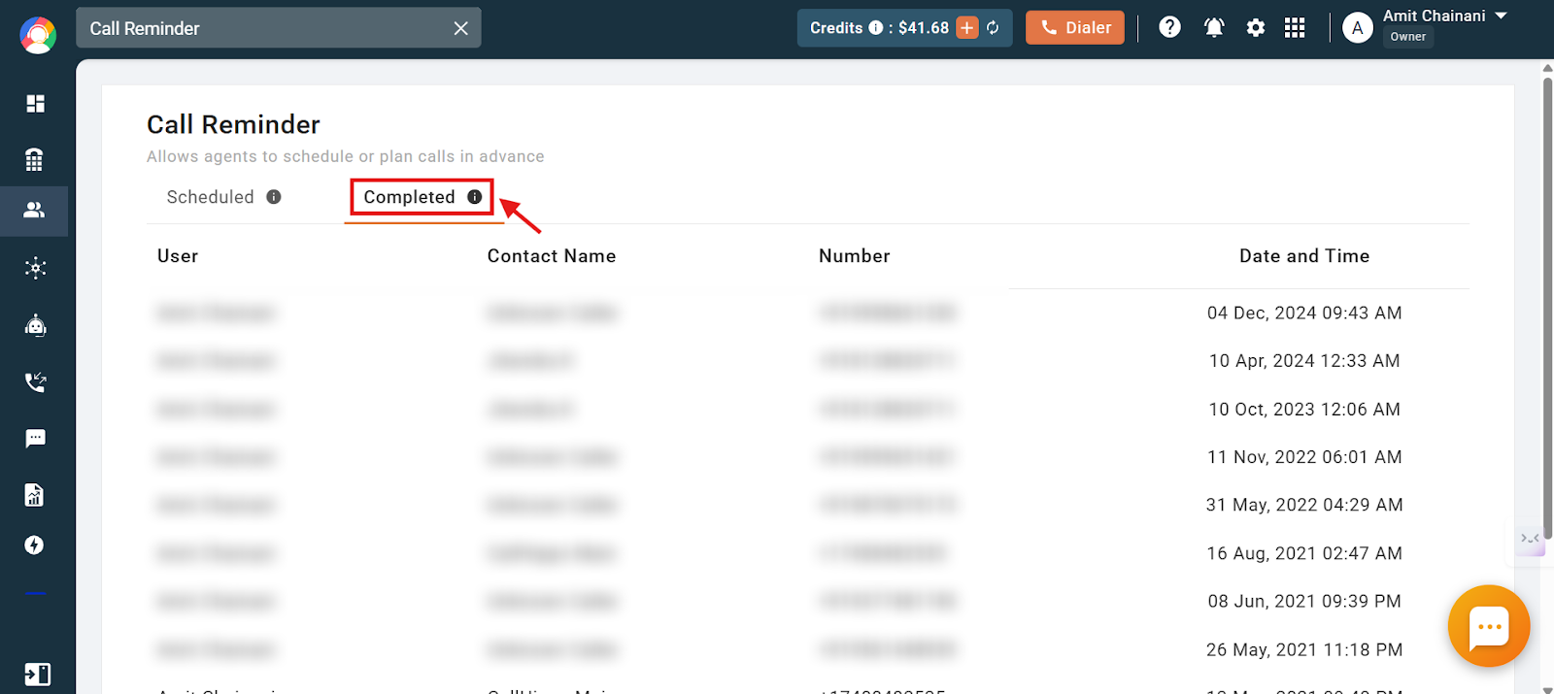Viewport: 1554px width, 694px height.
Task: Click the Date and Time column header
Action: 1304,256
